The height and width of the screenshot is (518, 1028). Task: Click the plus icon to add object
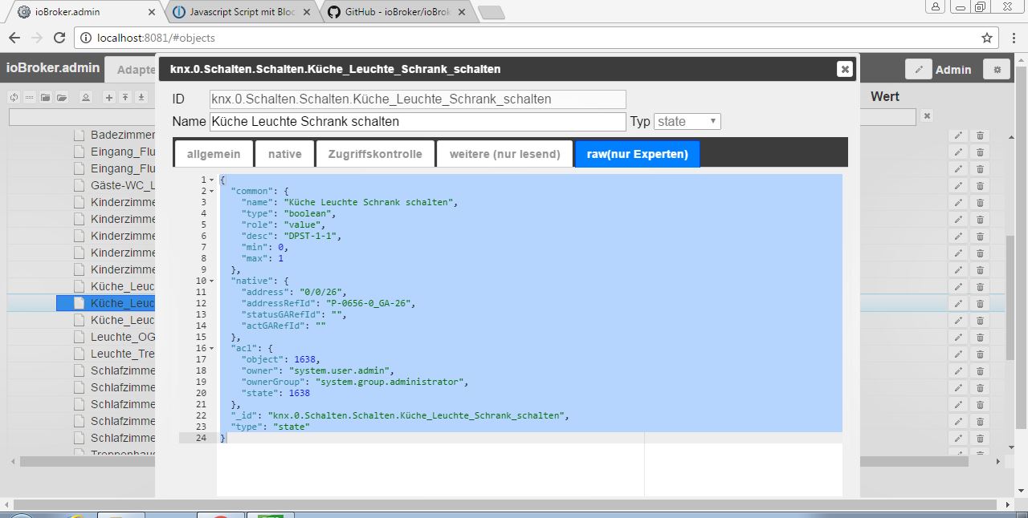[109, 97]
